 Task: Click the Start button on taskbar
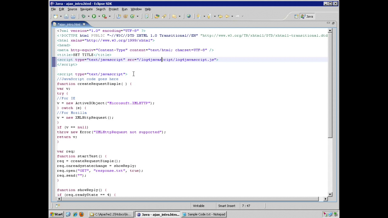tap(56, 214)
